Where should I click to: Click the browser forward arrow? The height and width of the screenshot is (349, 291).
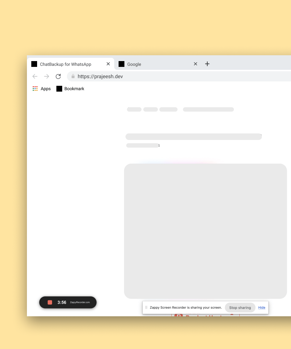coord(47,76)
